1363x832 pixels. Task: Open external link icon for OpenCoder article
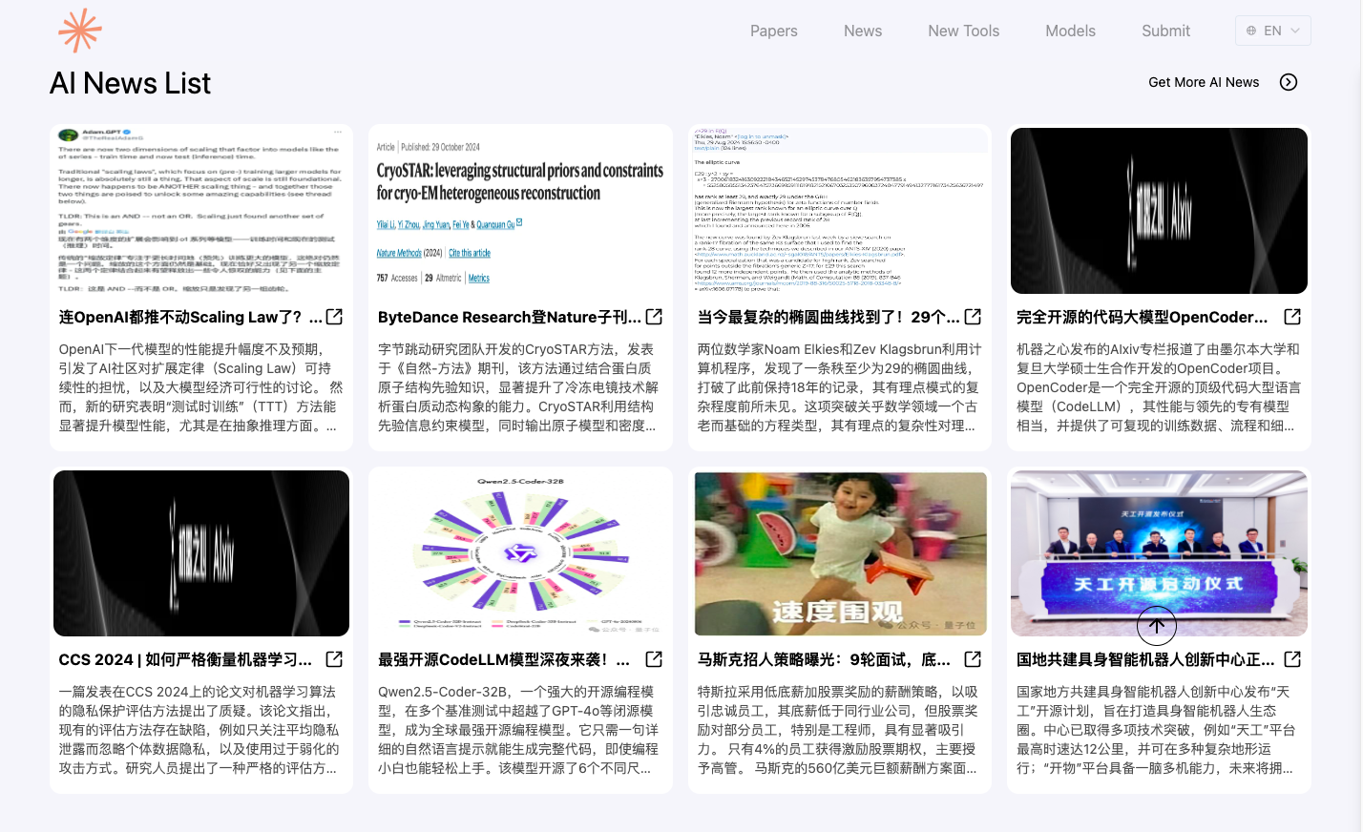pos(1292,317)
